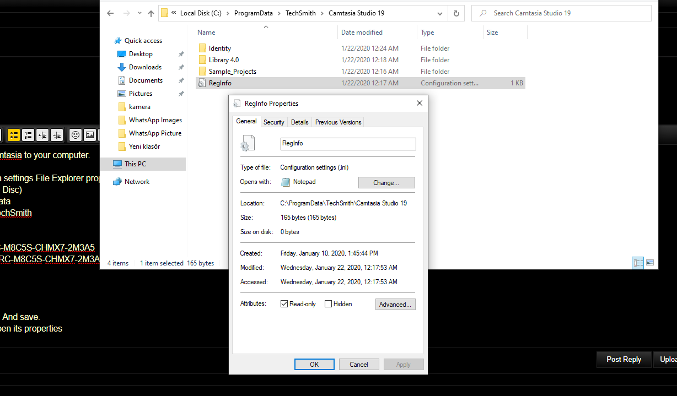Screen dimensions: 677x396
Task: Open WhatsApp Images folder in sidebar
Action: tap(155, 120)
